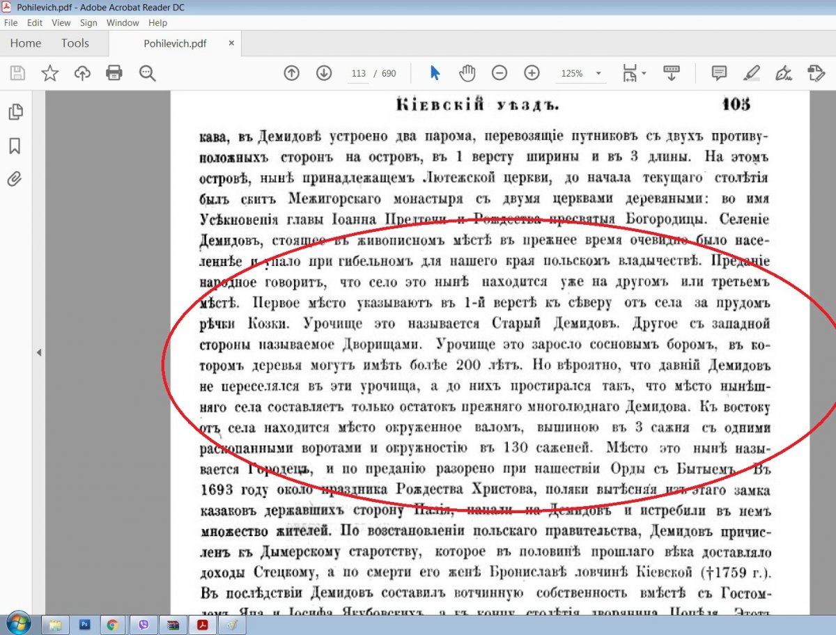Viewport: 836px width, 635px height.
Task: Switch to the Tools tab
Action: tap(75, 43)
